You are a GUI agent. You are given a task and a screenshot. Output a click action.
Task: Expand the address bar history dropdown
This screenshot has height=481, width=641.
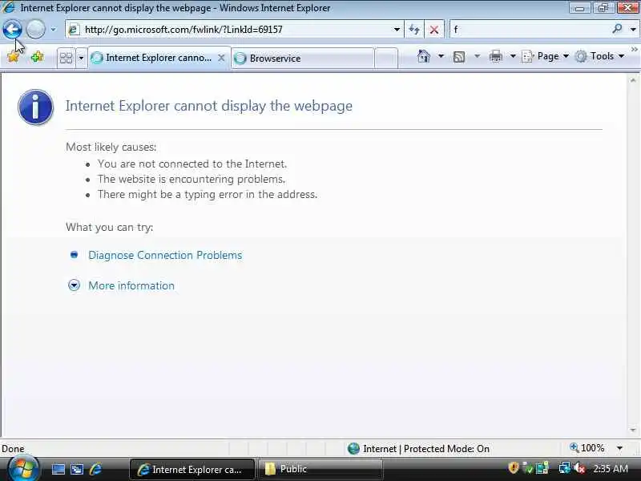[x=397, y=30]
